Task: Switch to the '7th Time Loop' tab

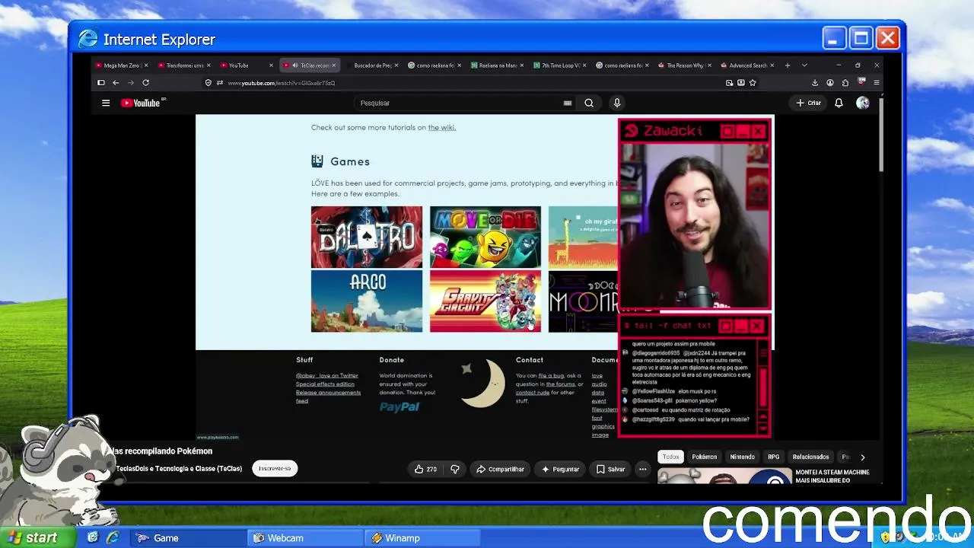Action: pos(558,65)
